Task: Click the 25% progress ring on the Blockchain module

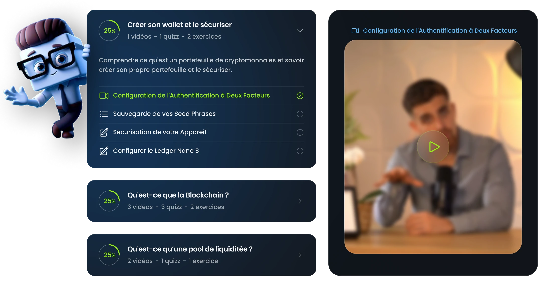Action: pos(109,201)
